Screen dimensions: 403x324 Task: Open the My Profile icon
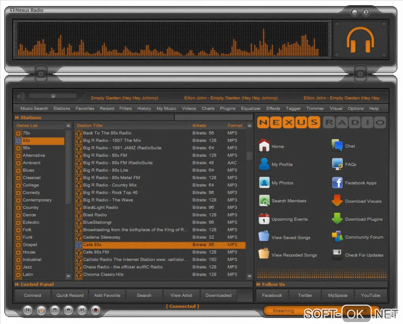pos(264,164)
